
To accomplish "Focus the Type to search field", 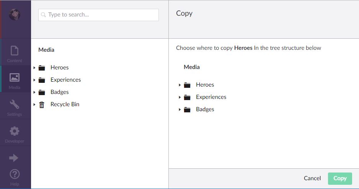I will (98, 15).
